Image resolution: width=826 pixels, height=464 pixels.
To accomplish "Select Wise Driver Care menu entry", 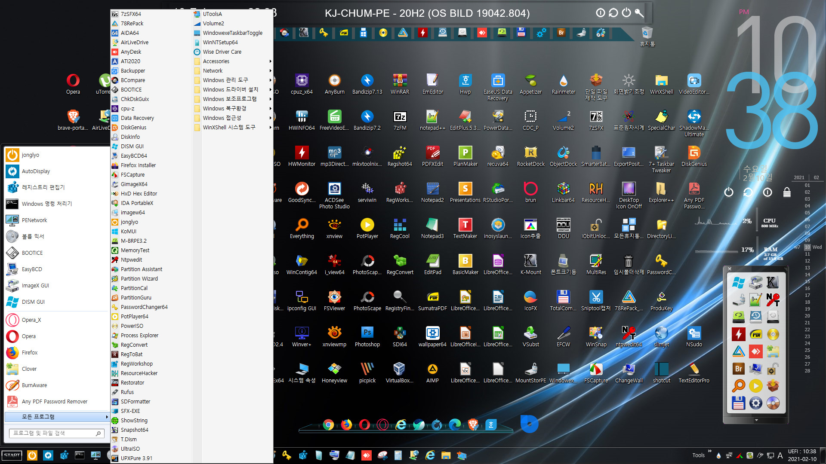I will coord(233,52).
